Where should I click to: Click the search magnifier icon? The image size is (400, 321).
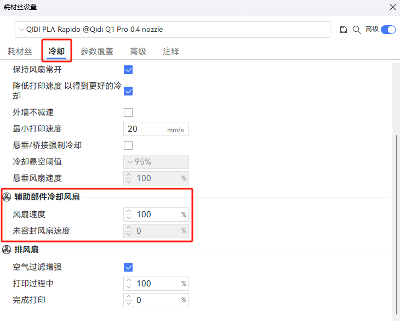coord(356,30)
